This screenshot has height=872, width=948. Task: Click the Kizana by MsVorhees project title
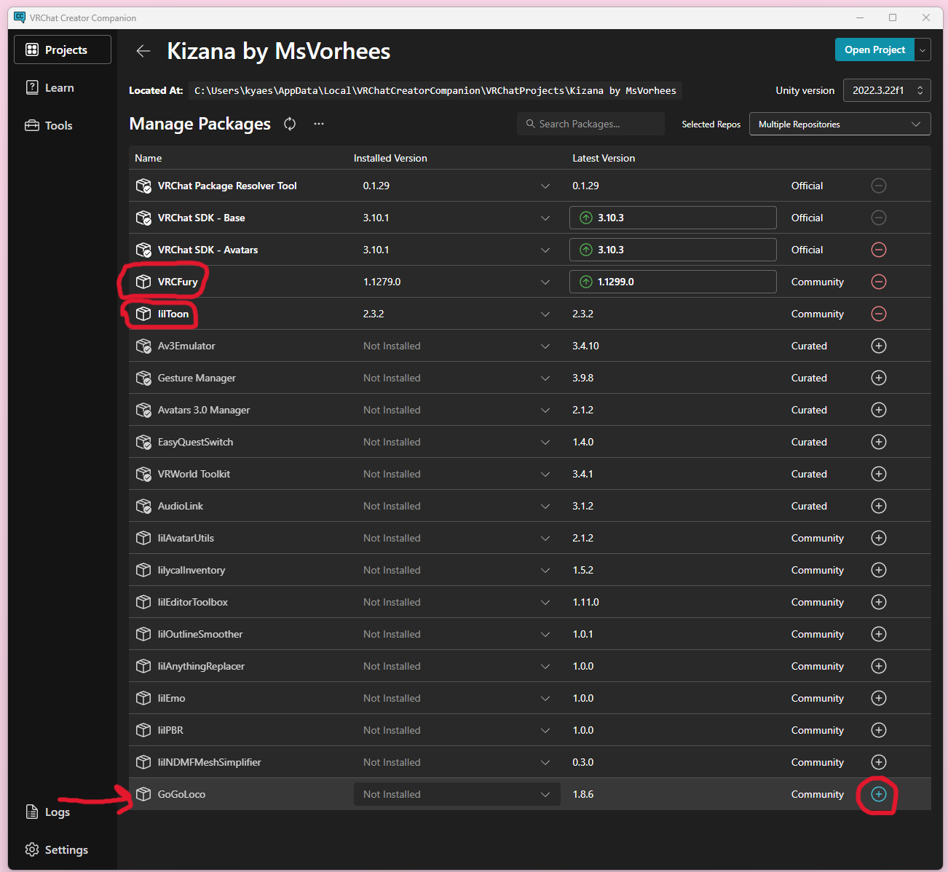279,51
